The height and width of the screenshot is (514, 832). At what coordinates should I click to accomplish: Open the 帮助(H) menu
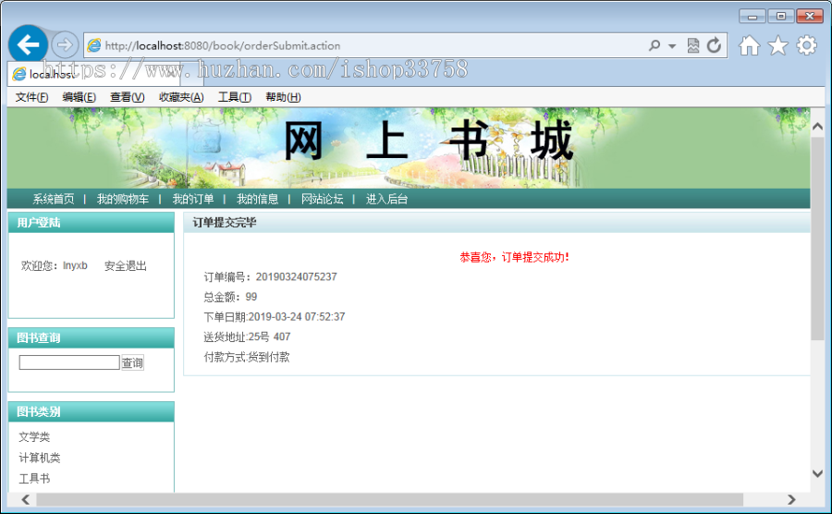(284, 97)
